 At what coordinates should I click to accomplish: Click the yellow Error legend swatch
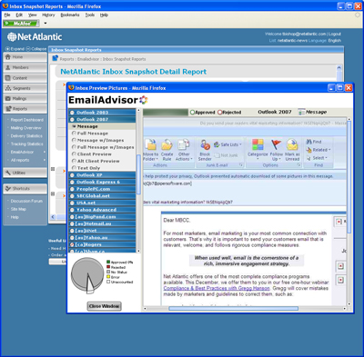pyautogui.click(x=108, y=277)
